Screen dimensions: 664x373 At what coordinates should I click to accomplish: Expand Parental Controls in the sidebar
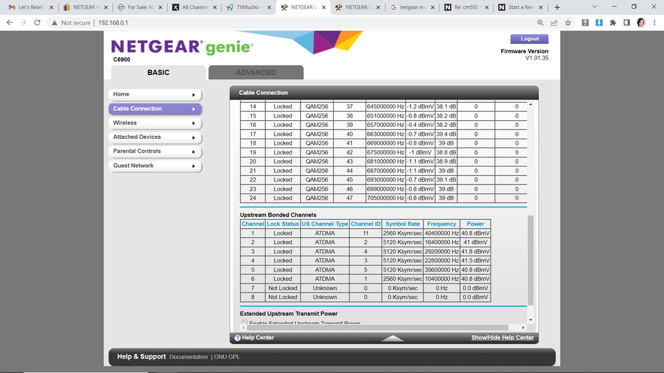pyautogui.click(x=155, y=151)
